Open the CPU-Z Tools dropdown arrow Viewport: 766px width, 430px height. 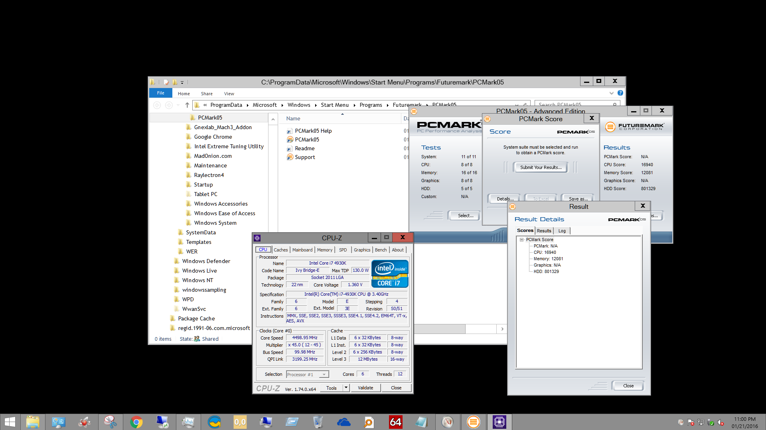346,388
